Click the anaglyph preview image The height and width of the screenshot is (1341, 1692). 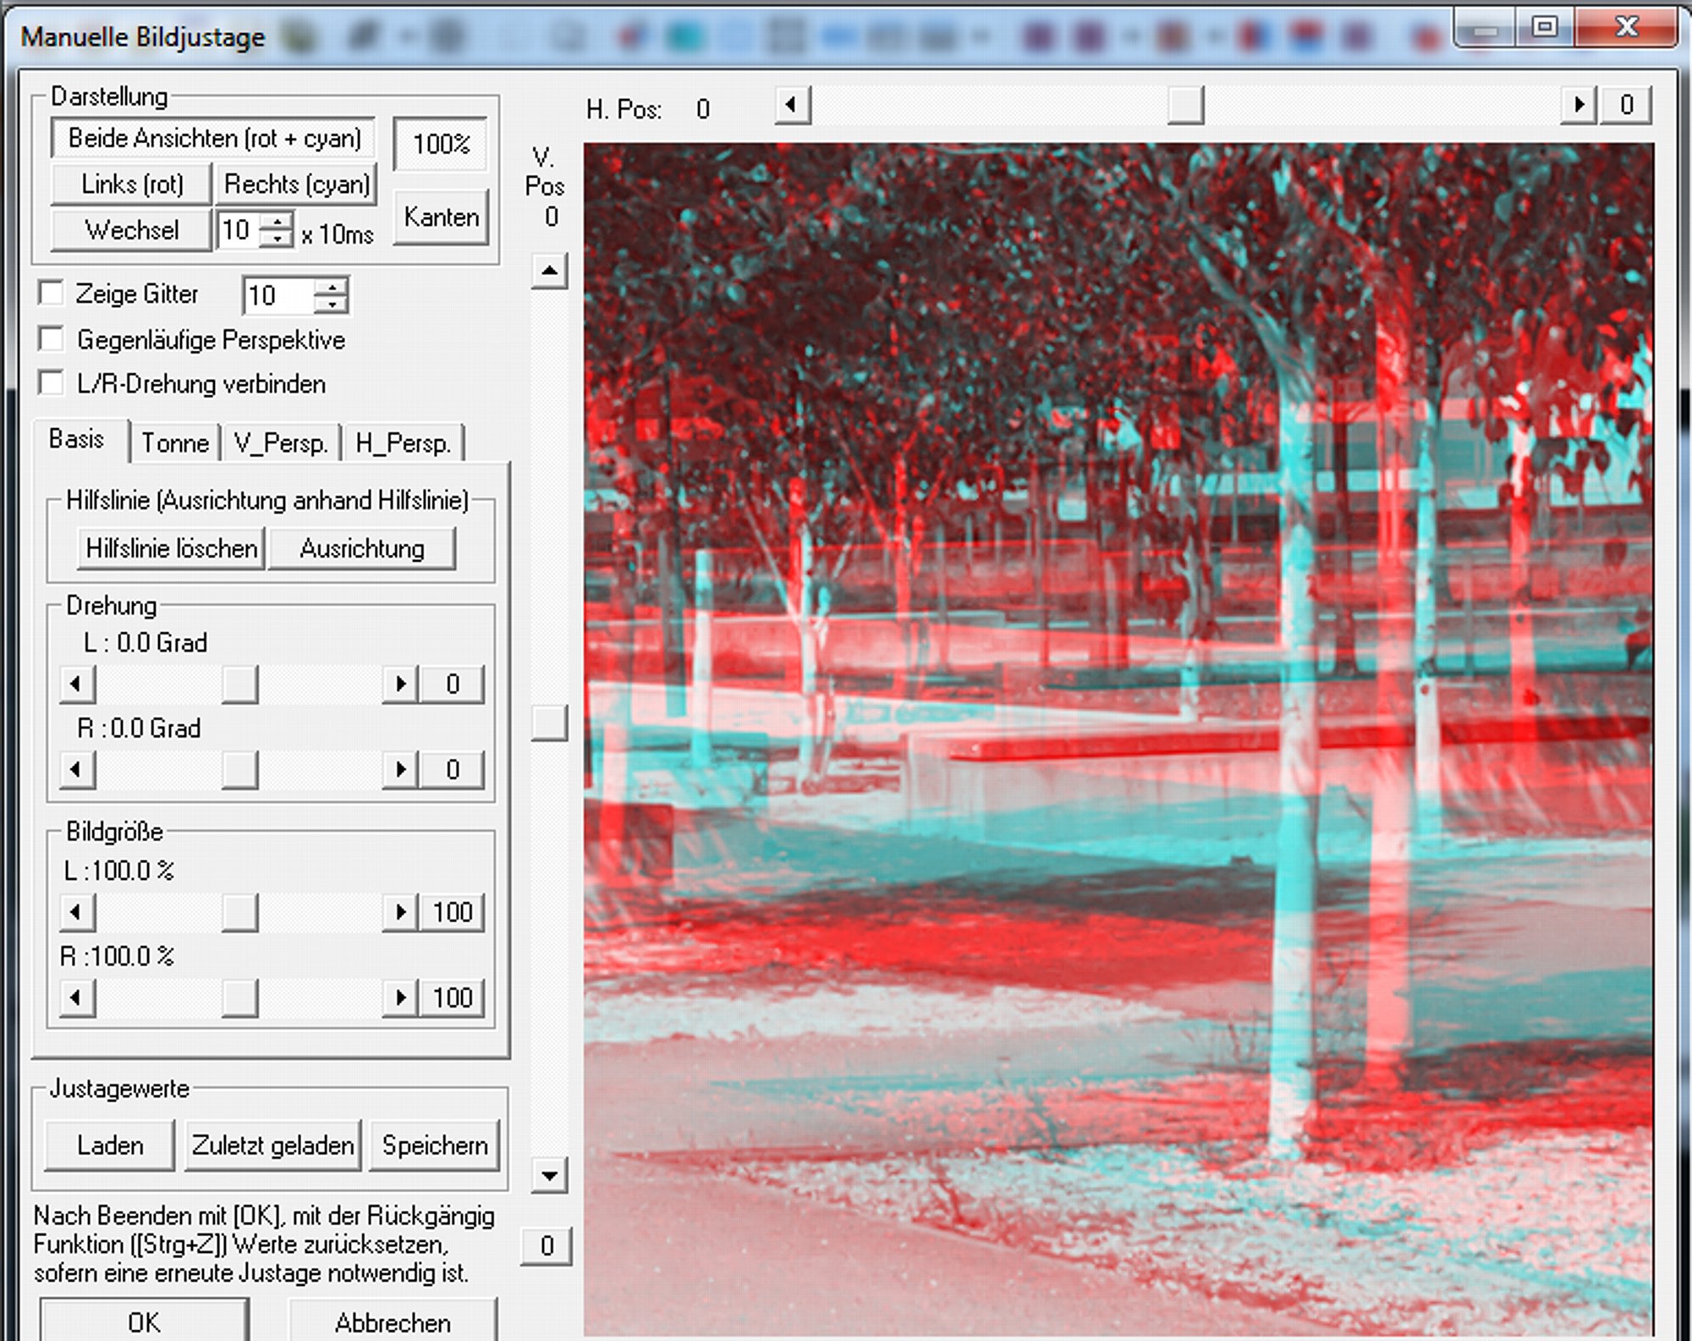point(1118,739)
